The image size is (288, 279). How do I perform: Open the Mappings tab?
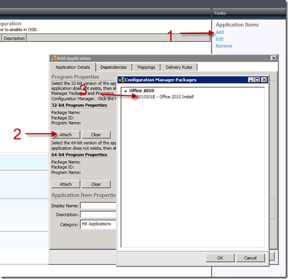146,67
